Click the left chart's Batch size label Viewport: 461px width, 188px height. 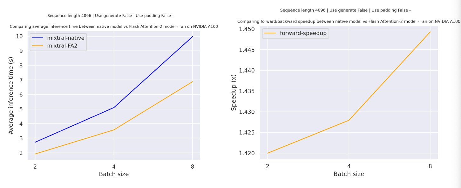114,174
